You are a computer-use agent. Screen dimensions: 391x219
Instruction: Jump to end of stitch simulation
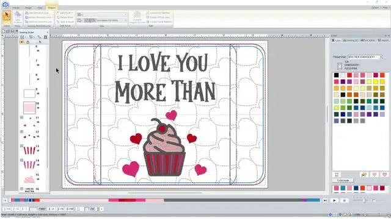[x=325, y=200]
